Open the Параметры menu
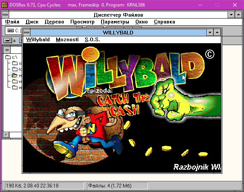The width and height of the screenshot is (244, 192). [x=115, y=22]
